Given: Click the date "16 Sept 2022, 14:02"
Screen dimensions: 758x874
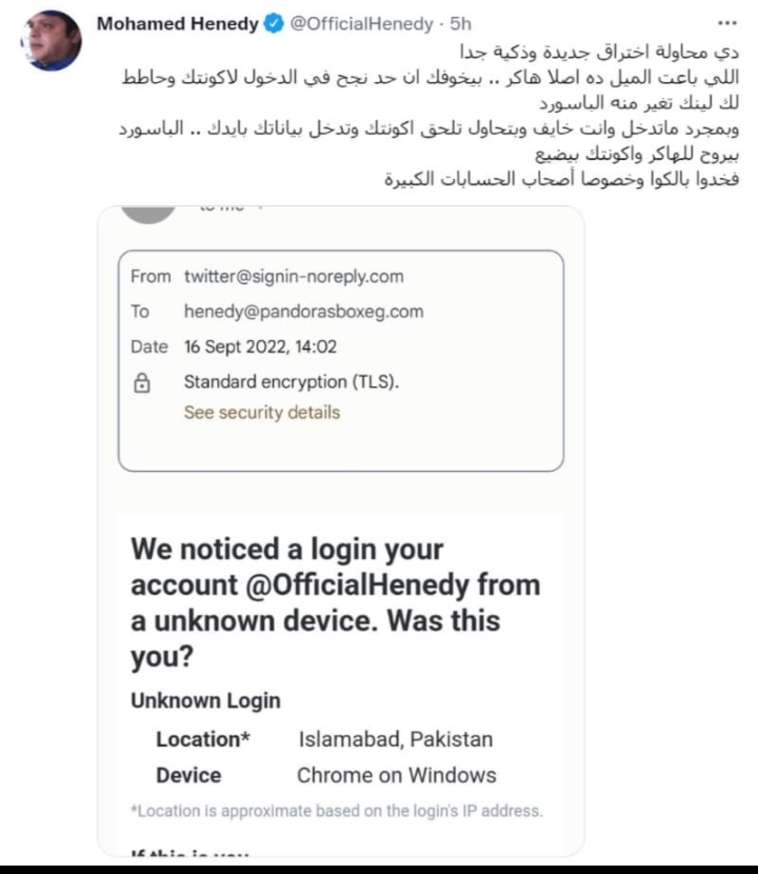Looking at the screenshot, I should [x=260, y=347].
